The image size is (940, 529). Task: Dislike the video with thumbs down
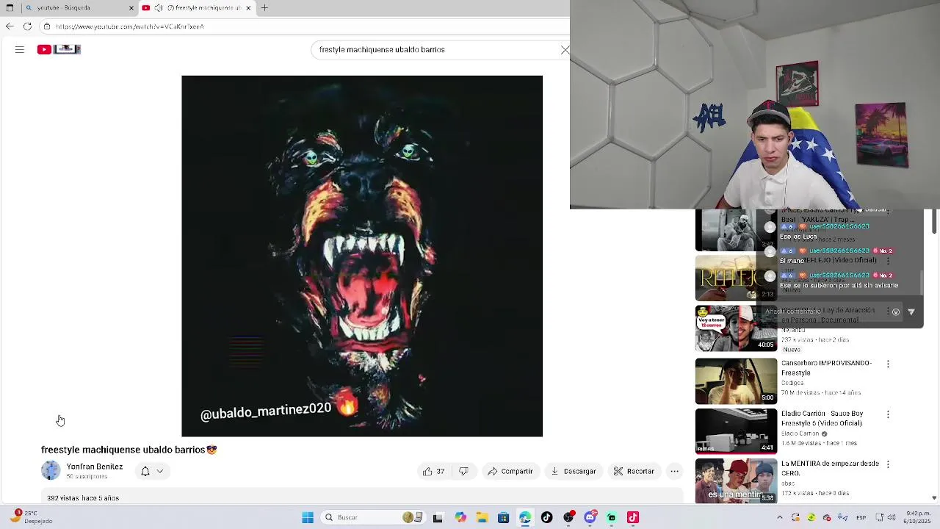coord(463,472)
